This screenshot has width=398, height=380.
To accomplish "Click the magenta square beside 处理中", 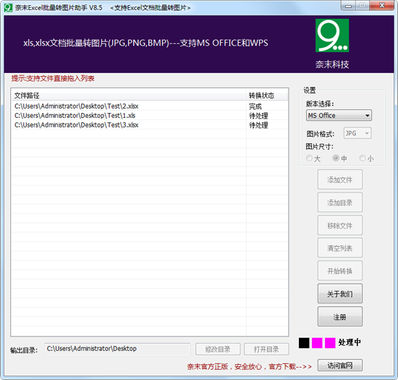I will tap(330, 343).
